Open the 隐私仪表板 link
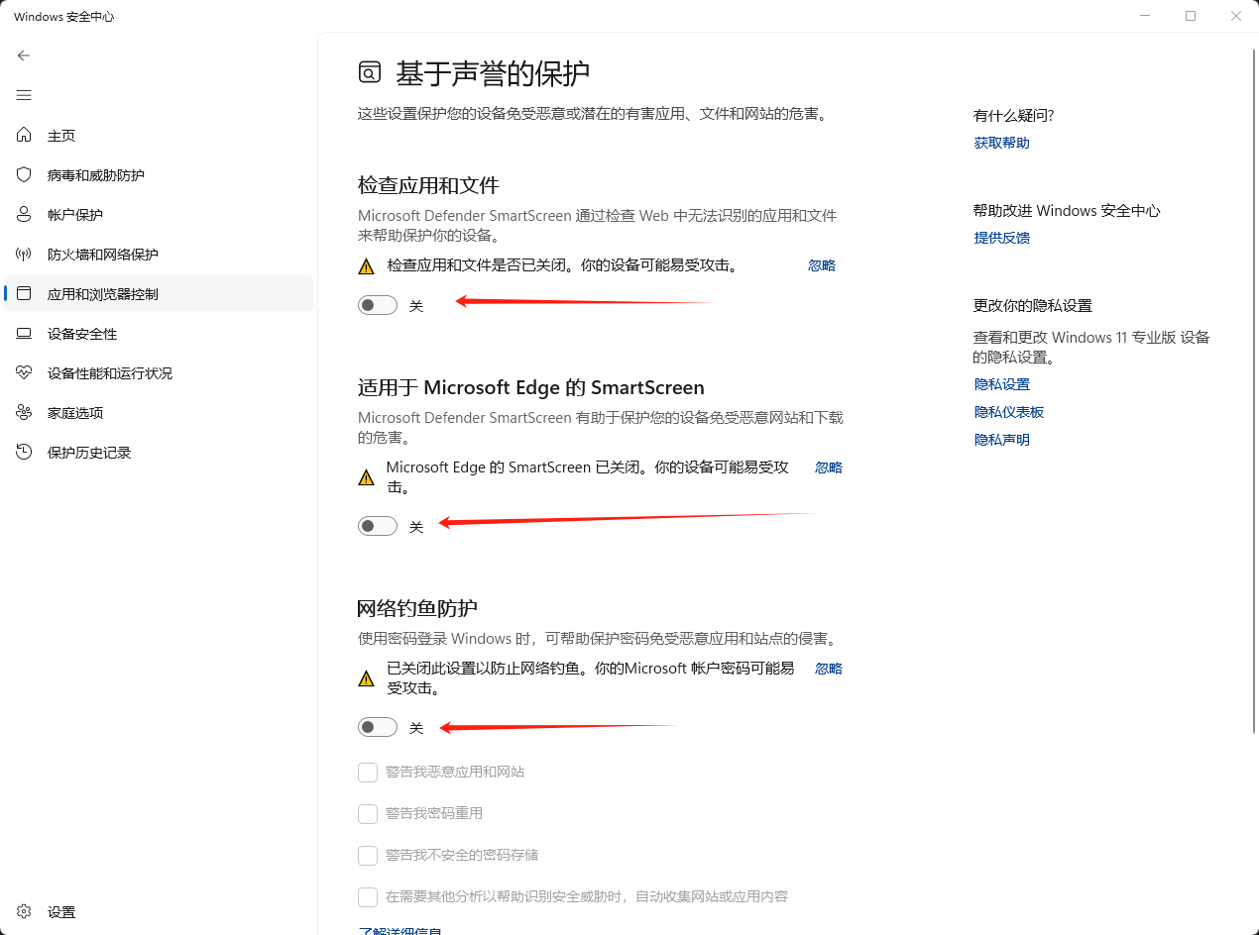The height and width of the screenshot is (935, 1259). click(1008, 411)
